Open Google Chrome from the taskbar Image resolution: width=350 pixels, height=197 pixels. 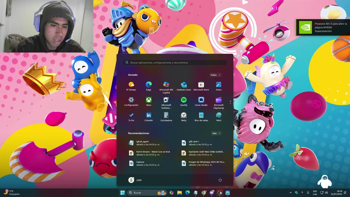[204, 193]
